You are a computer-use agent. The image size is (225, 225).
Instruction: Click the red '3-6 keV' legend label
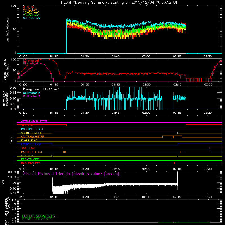29,7
